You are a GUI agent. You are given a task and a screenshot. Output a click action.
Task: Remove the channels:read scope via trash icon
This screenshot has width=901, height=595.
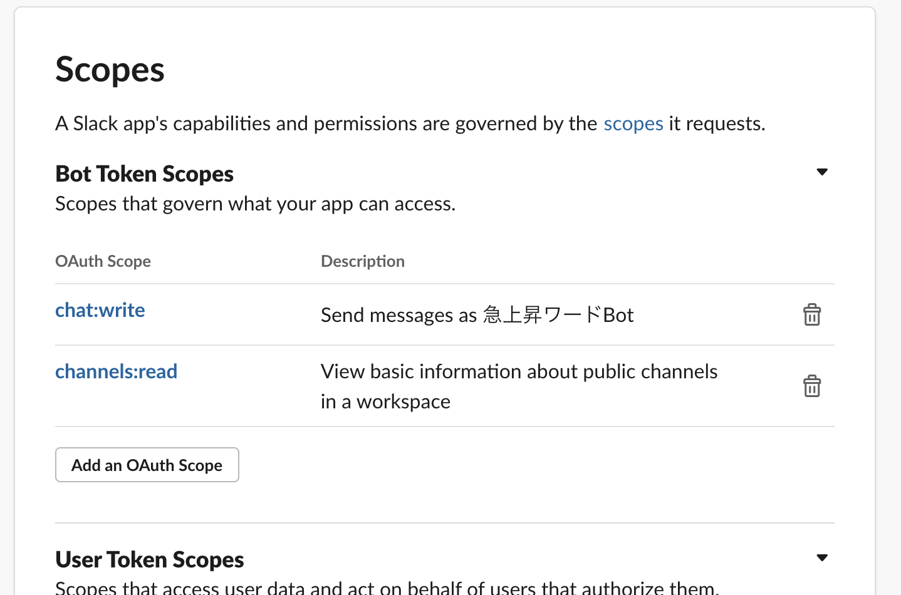pyautogui.click(x=812, y=386)
